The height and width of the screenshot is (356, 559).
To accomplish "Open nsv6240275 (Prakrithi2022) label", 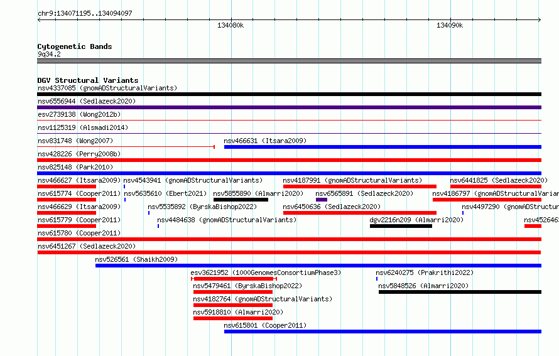I will click(425, 272).
